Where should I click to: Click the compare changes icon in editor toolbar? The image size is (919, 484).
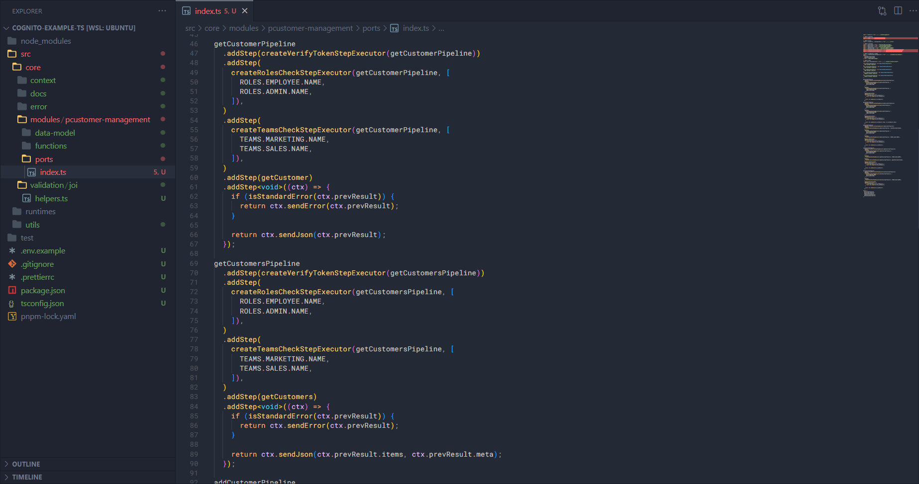882,11
